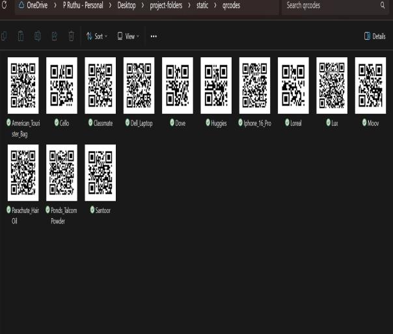Click the file name text Santoor

click(x=103, y=210)
